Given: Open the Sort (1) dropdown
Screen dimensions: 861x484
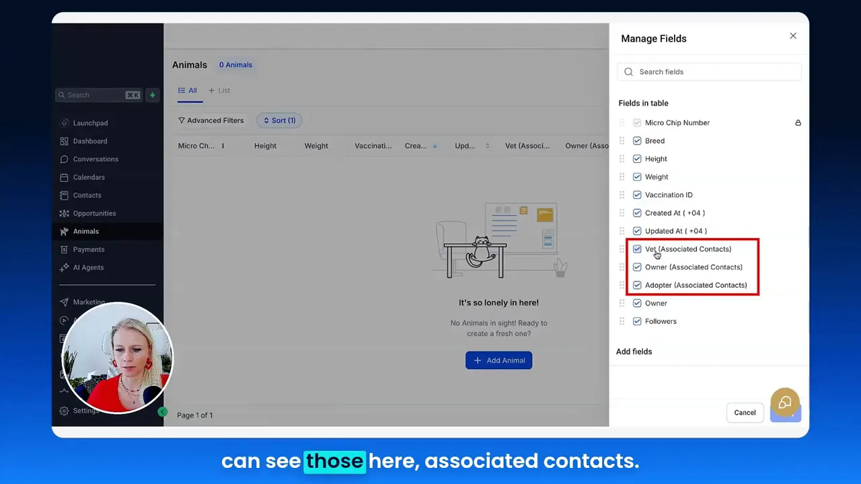Looking at the screenshot, I should click(278, 120).
